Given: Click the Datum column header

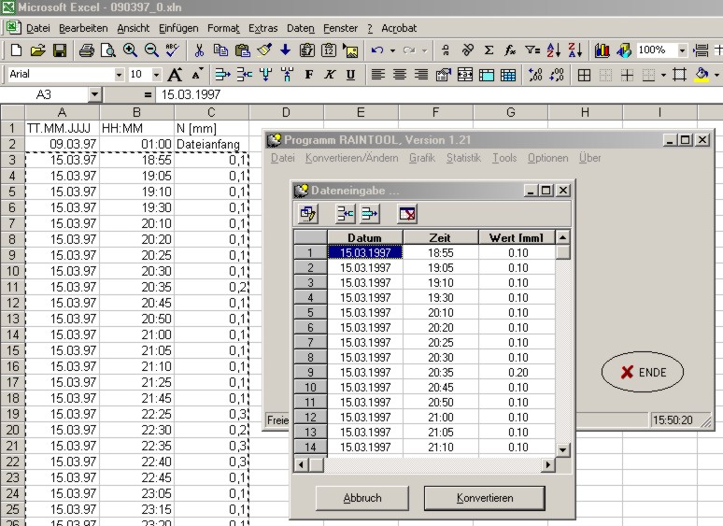Looking at the screenshot, I should click(x=364, y=237).
